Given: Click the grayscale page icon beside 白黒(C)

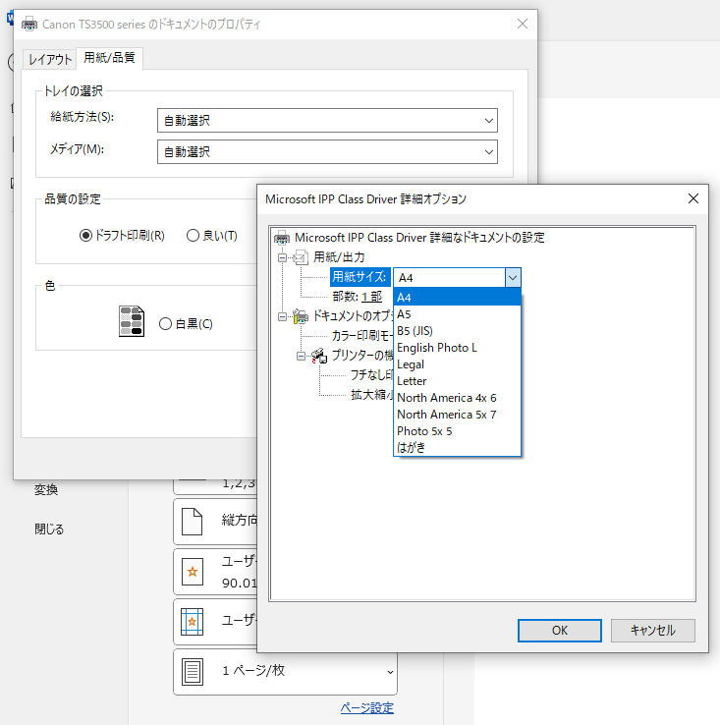Looking at the screenshot, I should [x=132, y=321].
